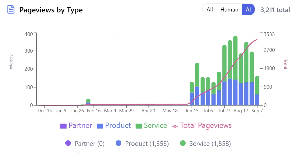Viewport: 292px width, 153px height.
Task: Click the Total axis title on right
Action: point(285,64)
